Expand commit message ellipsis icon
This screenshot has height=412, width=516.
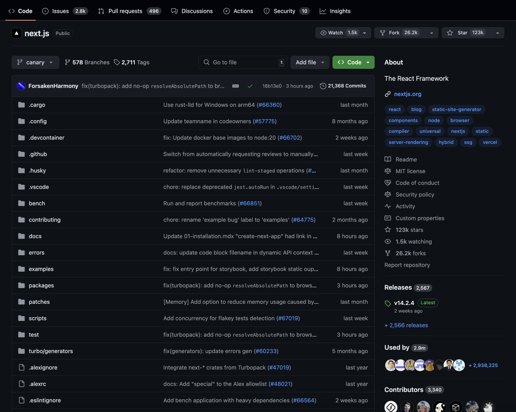(x=235, y=86)
